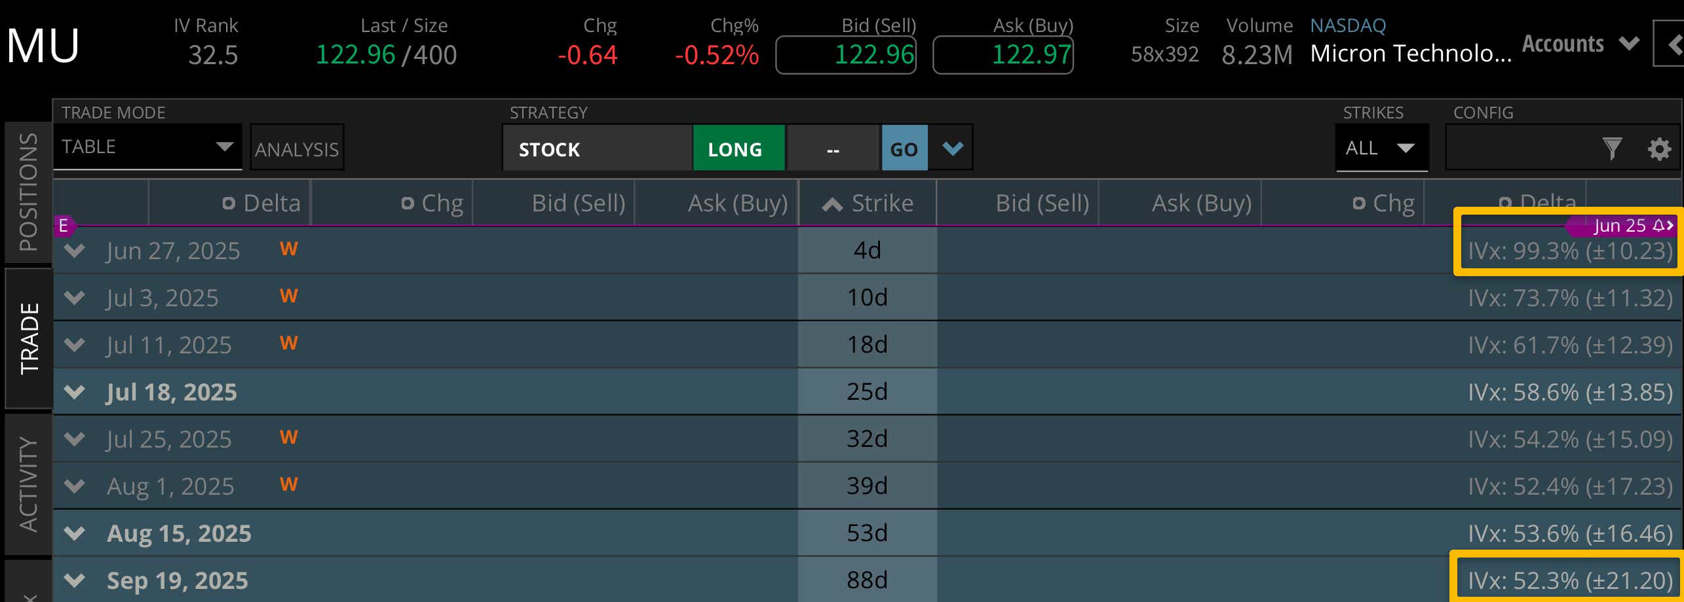
Task: Click the weekly W badge for Jun 27
Action: tap(288, 249)
